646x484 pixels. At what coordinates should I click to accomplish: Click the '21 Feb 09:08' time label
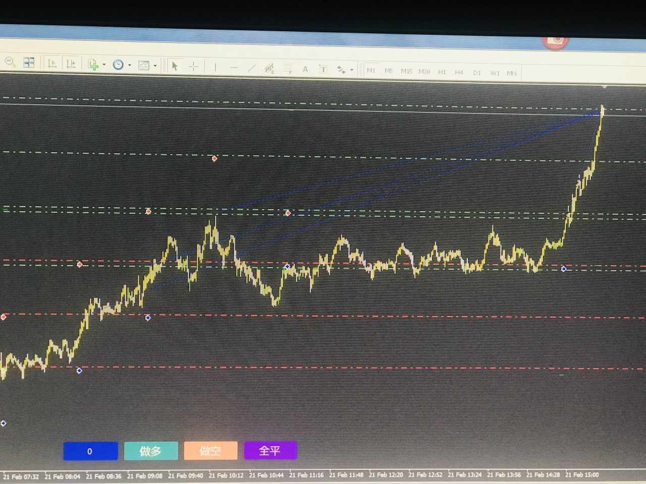pos(145,476)
